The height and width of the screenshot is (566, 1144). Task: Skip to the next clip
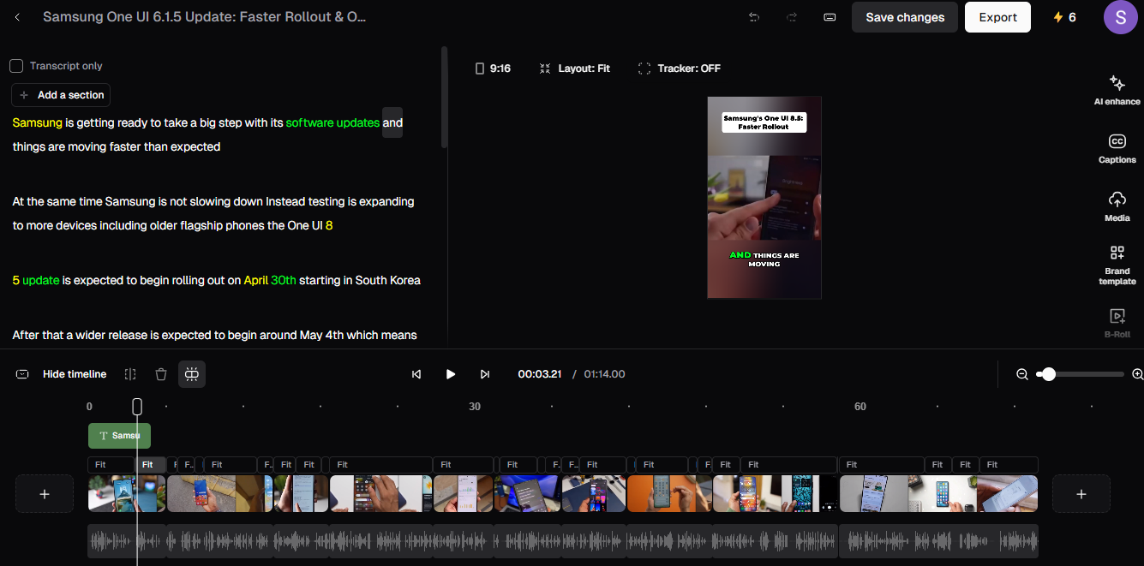(x=485, y=374)
